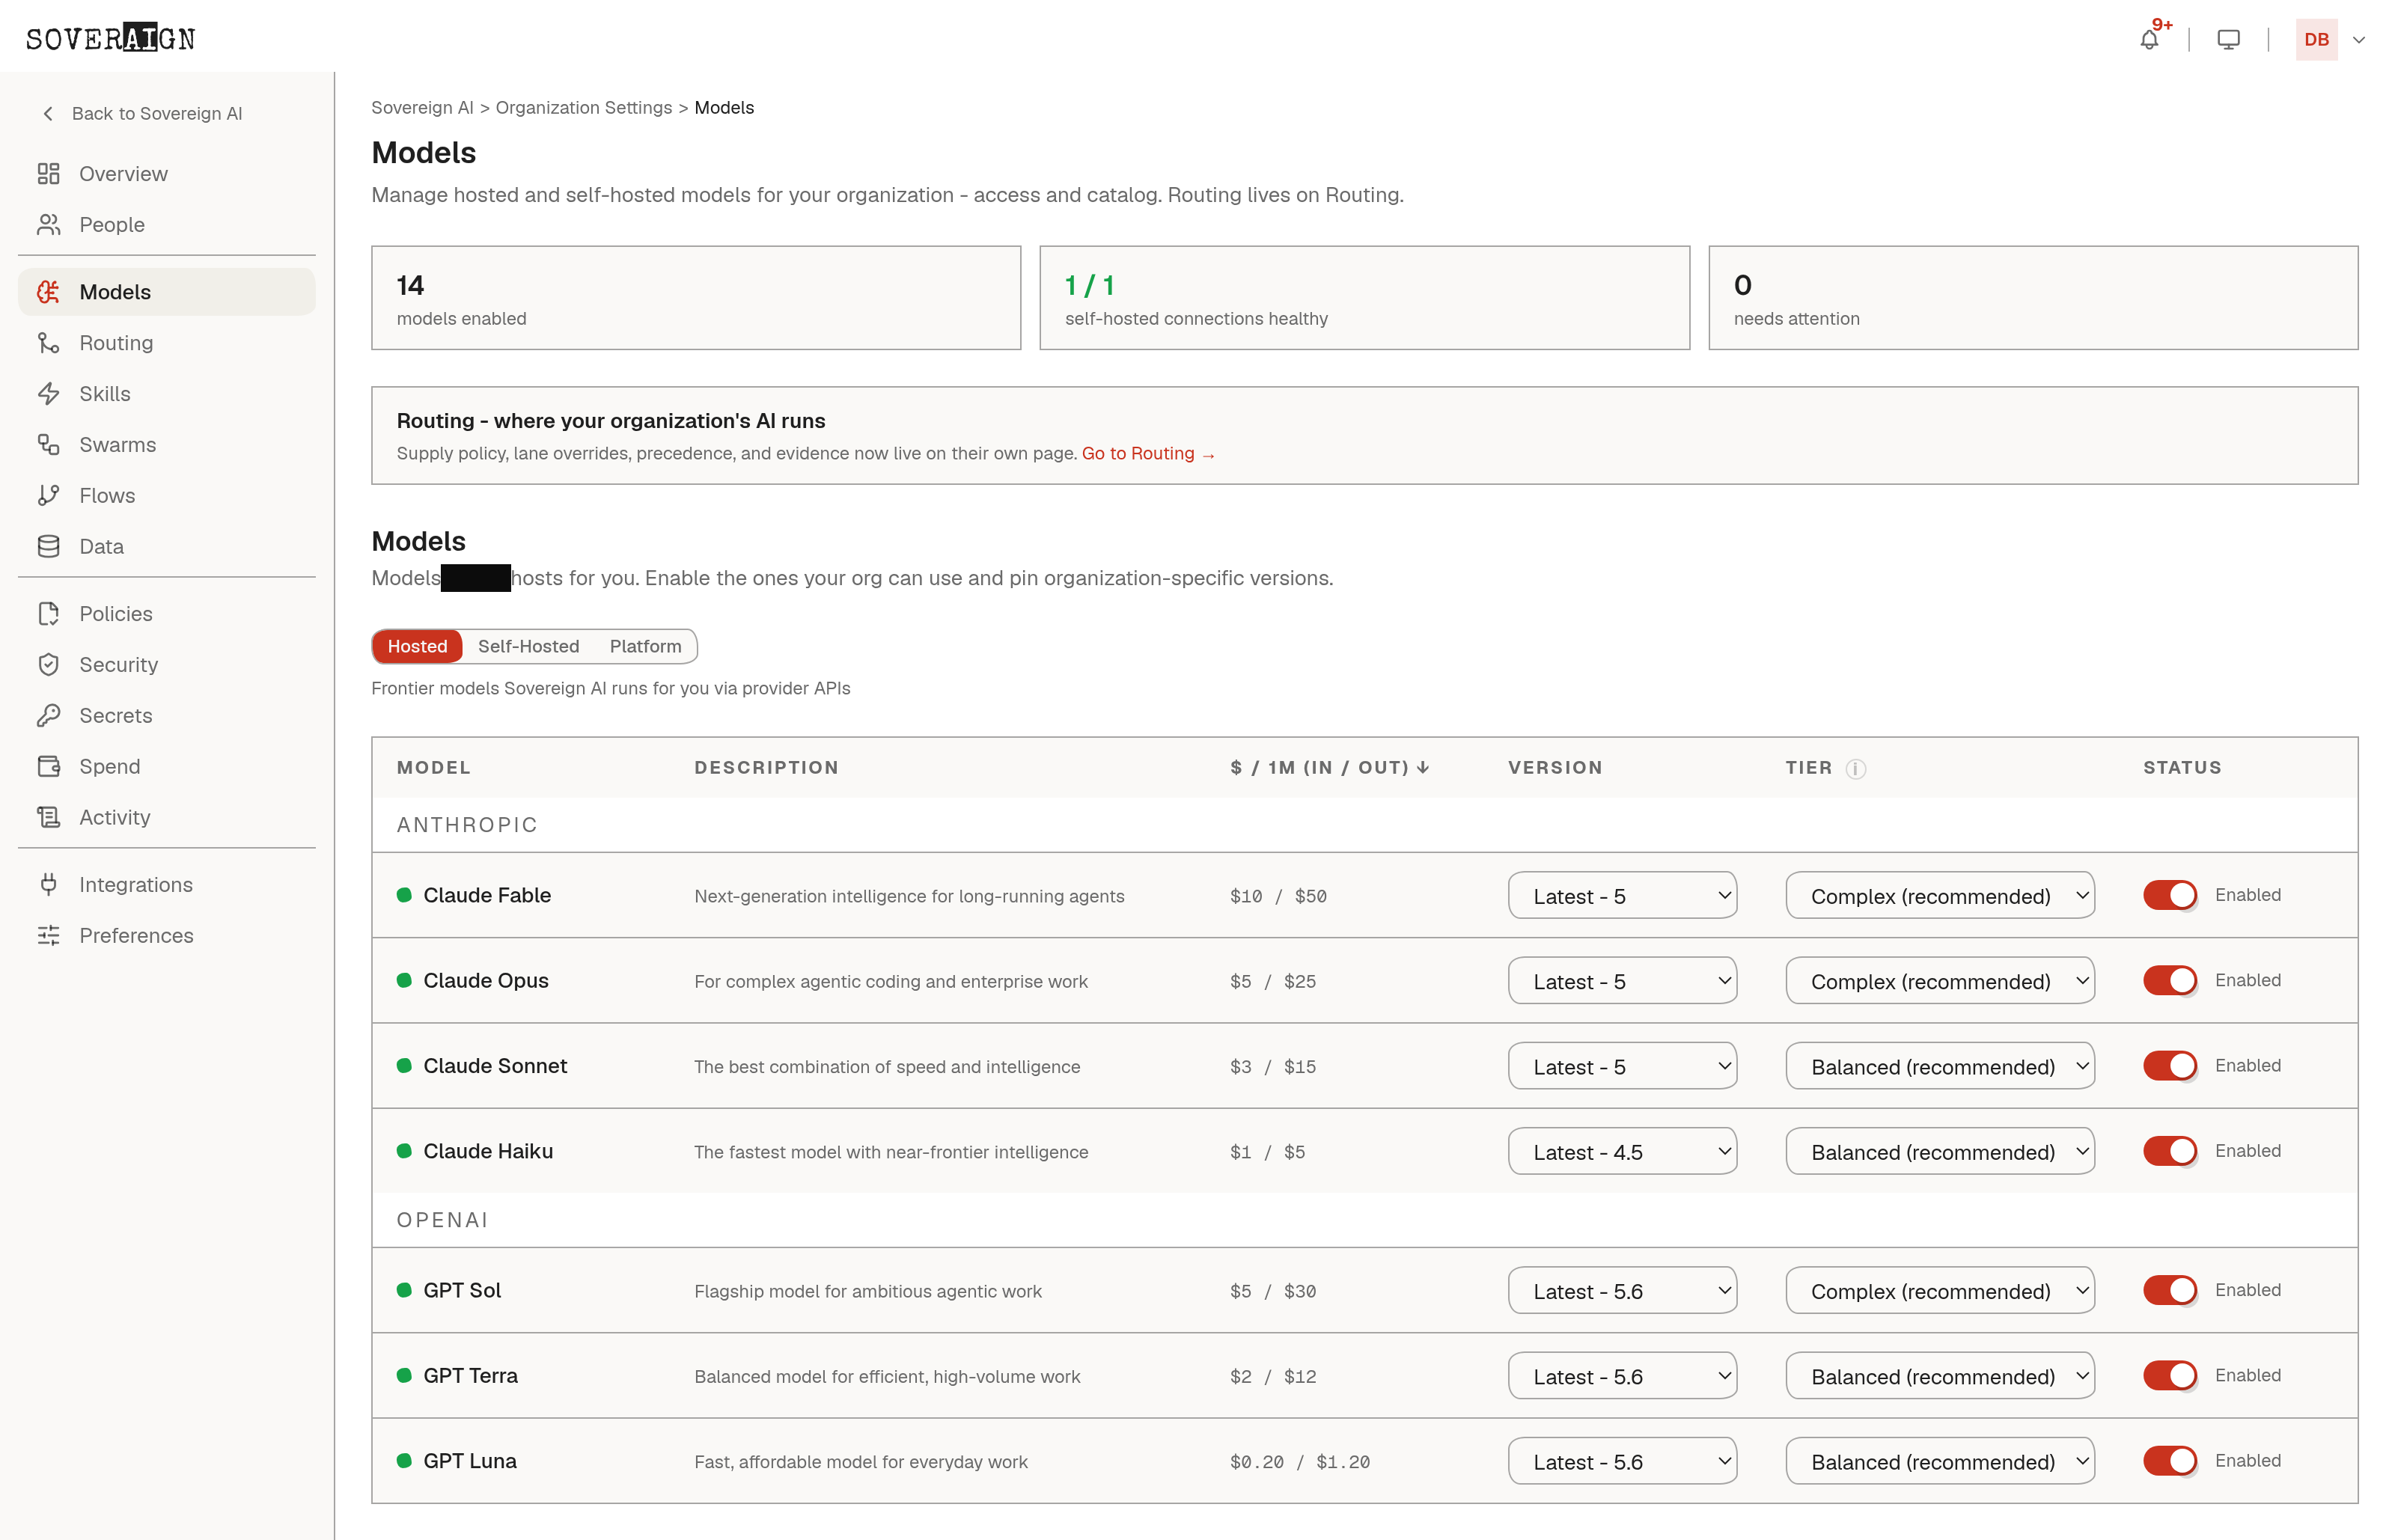Disable the GPT Sol toggle
The height and width of the screenshot is (1540, 2395).
pyautogui.click(x=2169, y=1290)
